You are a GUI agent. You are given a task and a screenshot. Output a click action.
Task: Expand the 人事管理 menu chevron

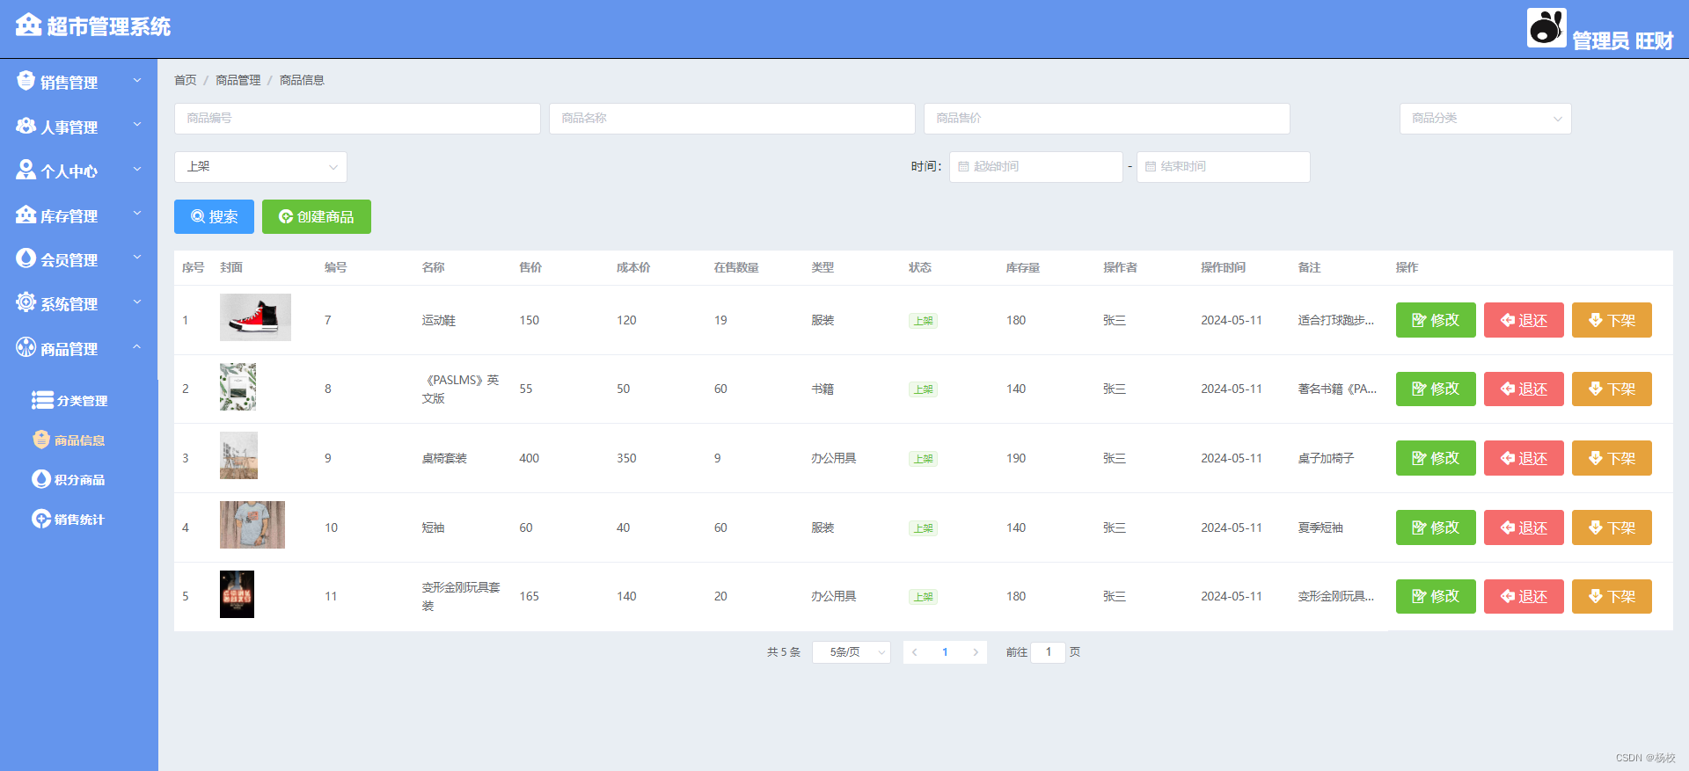(x=137, y=125)
